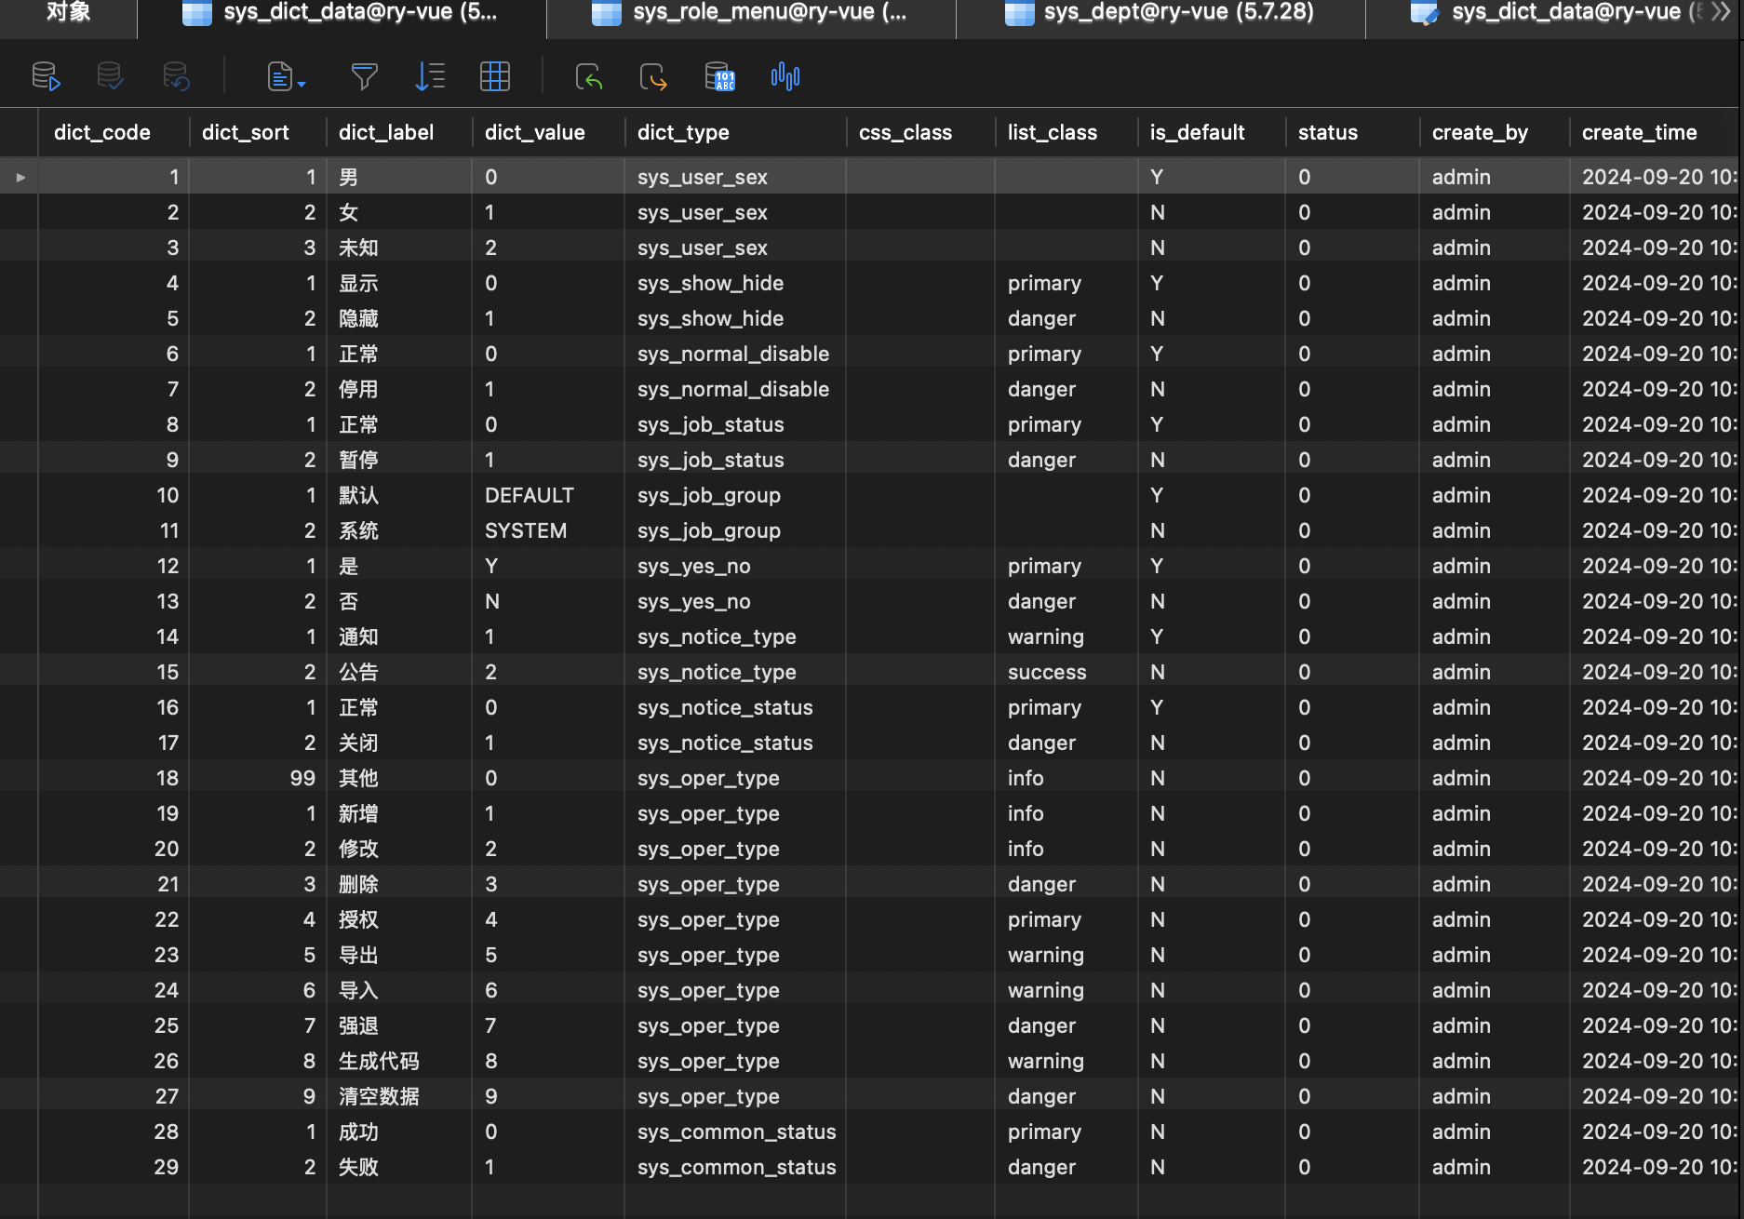The width and height of the screenshot is (1744, 1219).
Task: Select the 否 label cell
Action: click(x=399, y=601)
